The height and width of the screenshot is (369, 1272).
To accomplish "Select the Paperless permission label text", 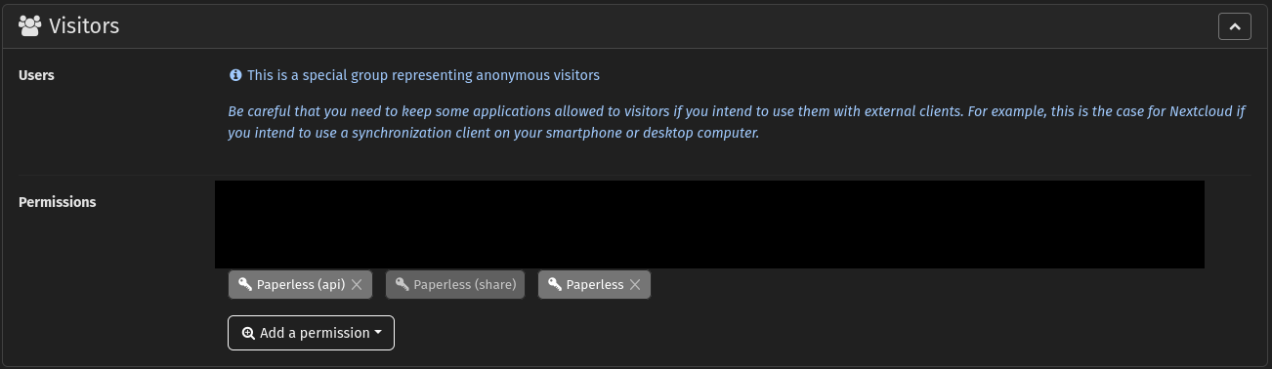I will coord(595,285).
